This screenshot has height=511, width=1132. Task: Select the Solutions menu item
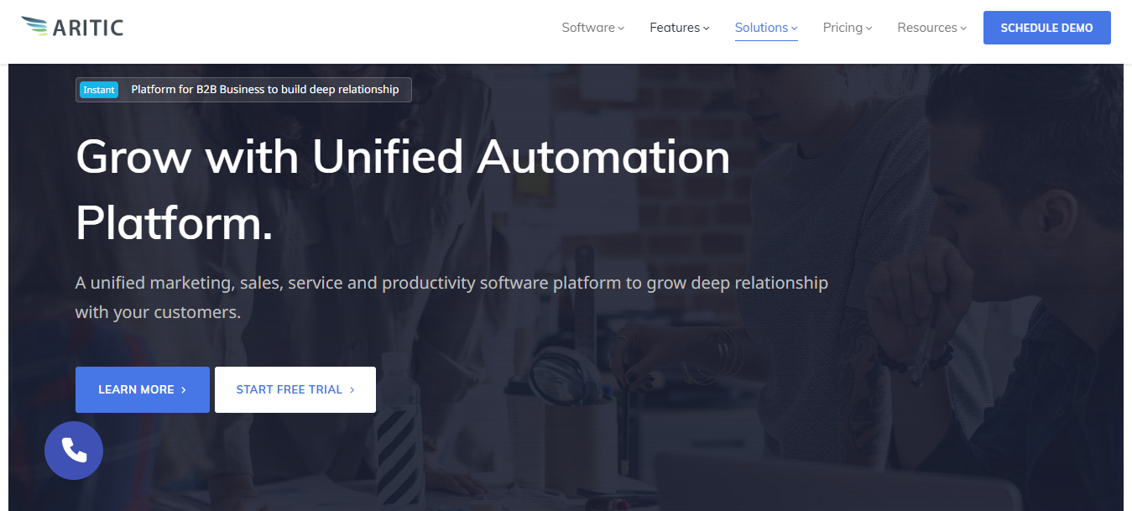tap(762, 28)
